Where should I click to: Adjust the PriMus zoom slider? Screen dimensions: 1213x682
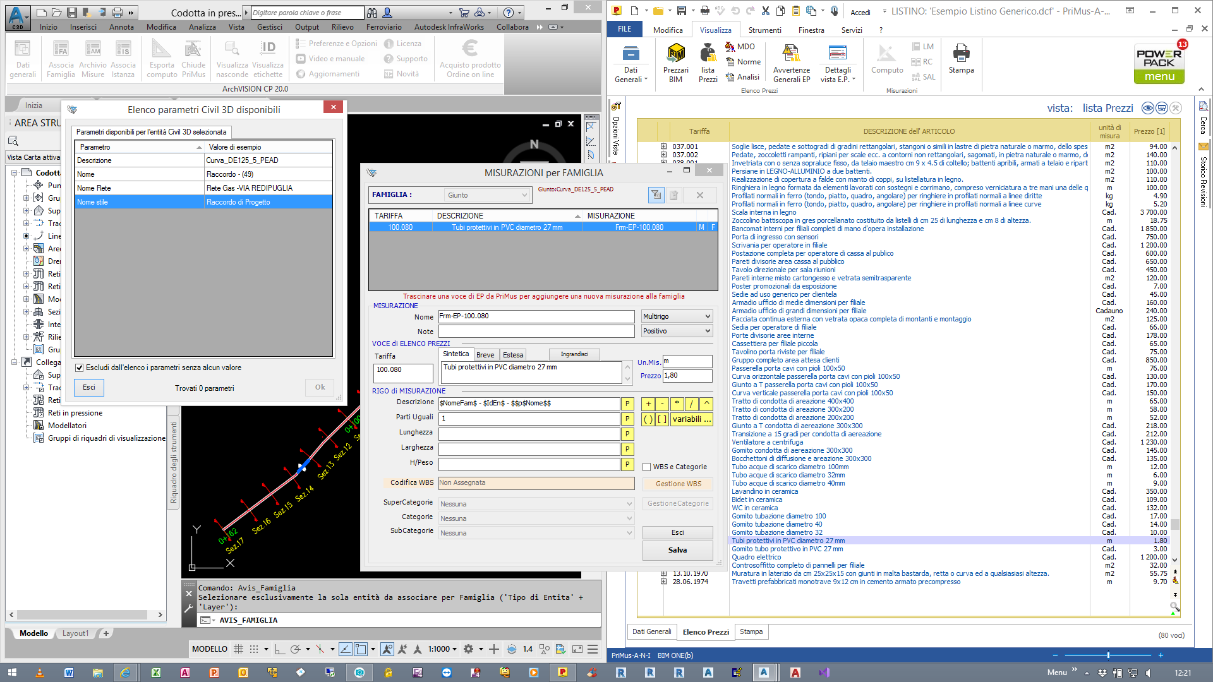coord(1108,655)
